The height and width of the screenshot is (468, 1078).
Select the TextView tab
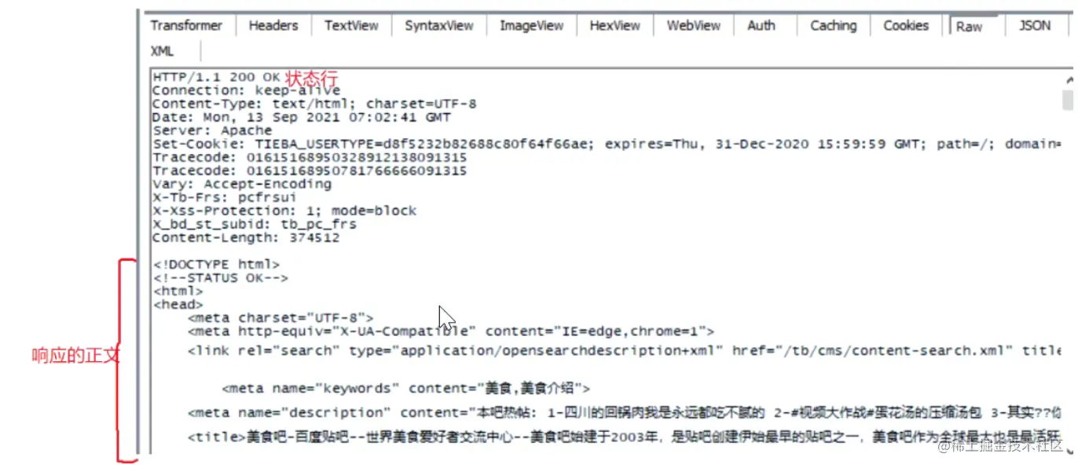pos(351,26)
